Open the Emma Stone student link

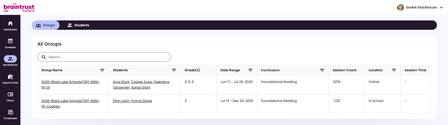click(x=141, y=101)
